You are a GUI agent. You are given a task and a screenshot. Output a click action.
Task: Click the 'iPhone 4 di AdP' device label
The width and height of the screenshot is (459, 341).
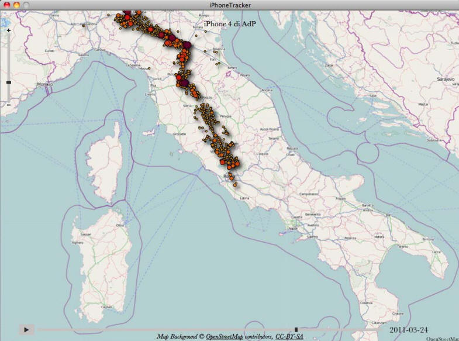click(x=230, y=24)
